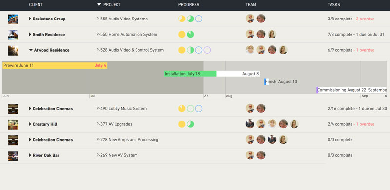
Task: Click '3/8 complete - 3 overdue' task status
Action: coord(351,19)
